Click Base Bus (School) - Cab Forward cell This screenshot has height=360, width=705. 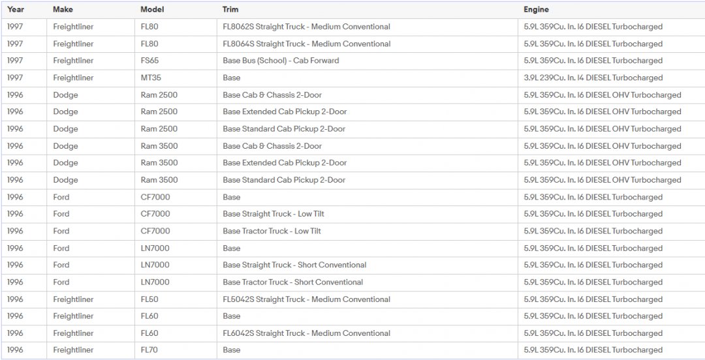[x=281, y=61]
